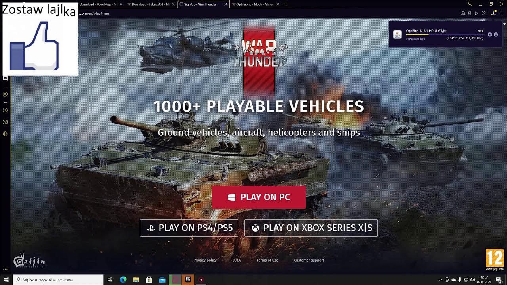
Task: Click the address bar URL play4free
Action: (x=94, y=13)
